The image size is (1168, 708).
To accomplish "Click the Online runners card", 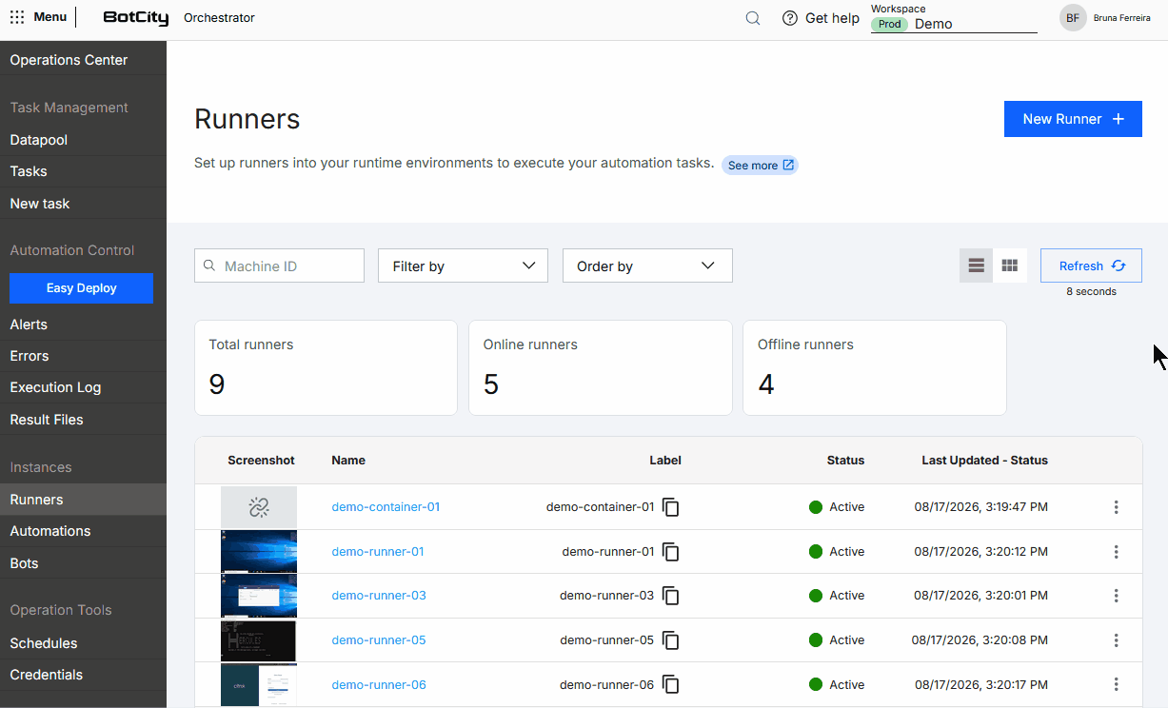I will pyautogui.click(x=600, y=368).
